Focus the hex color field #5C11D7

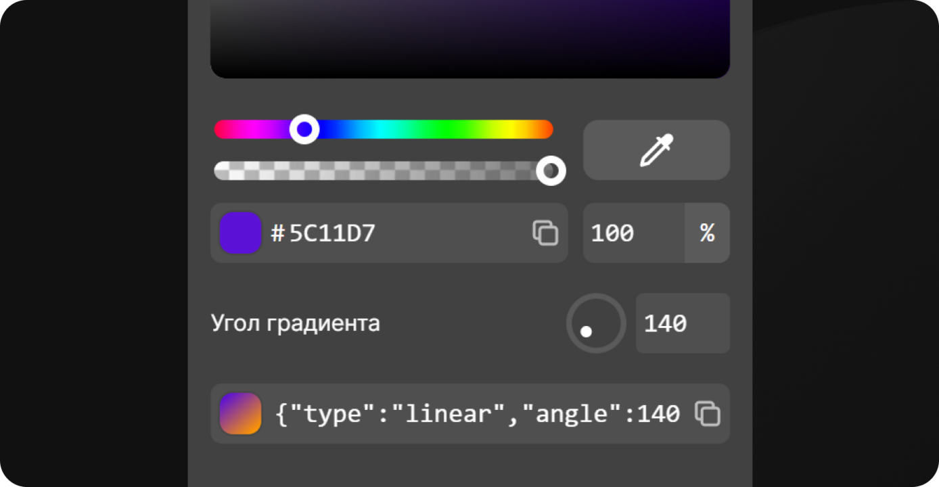389,233
